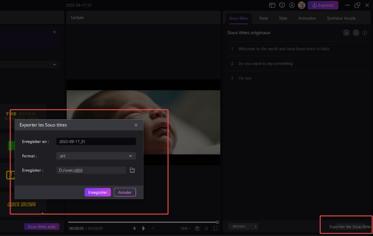Screen dimensions: 373x236
Task: Click the playback progress slider end handle
Action: [217, 222]
